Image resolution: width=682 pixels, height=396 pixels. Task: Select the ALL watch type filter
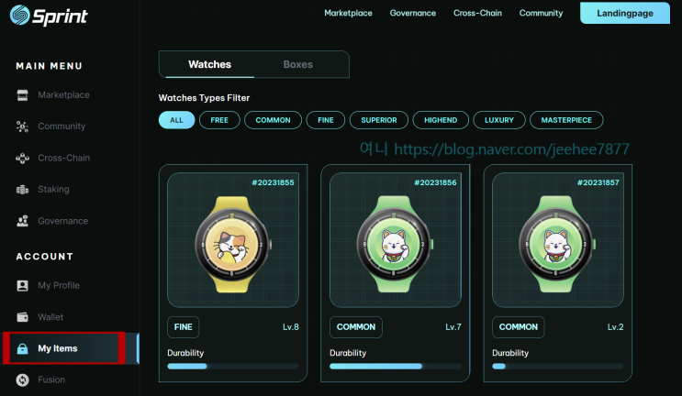point(176,120)
